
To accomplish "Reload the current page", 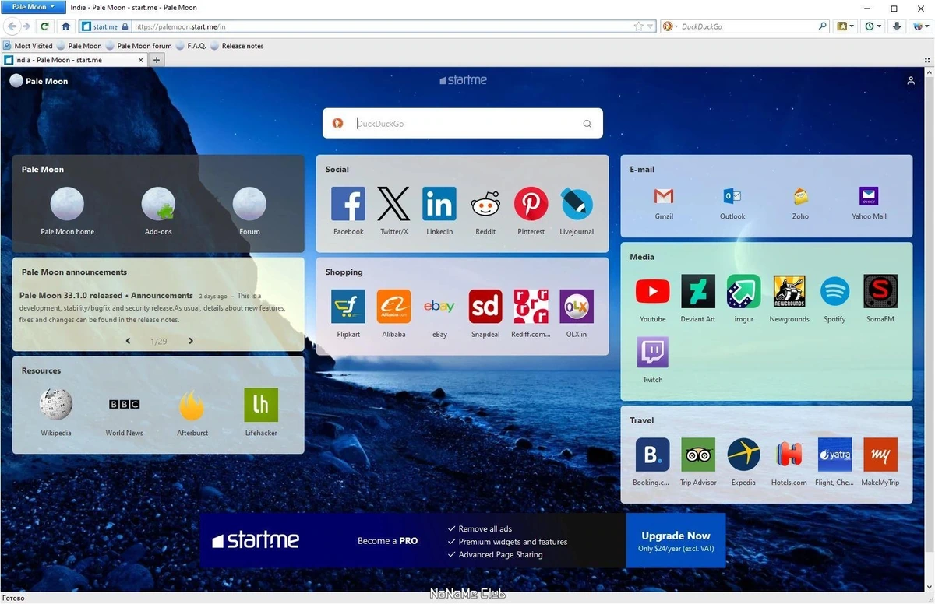I will click(45, 26).
